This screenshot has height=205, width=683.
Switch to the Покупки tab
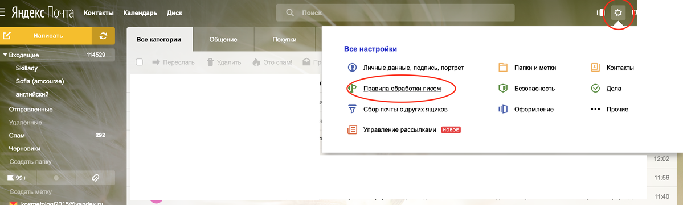pyautogui.click(x=284, y=40)
